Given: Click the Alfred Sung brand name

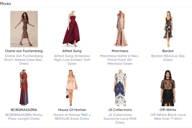Looking at the screenshot, I should coord(72,51).
